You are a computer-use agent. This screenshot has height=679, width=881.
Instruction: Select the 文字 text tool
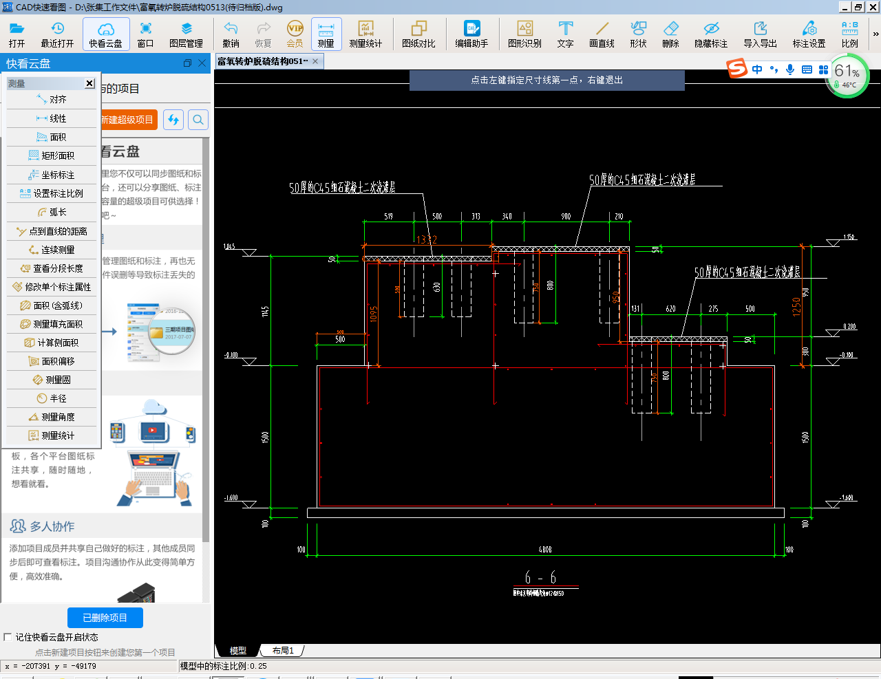pos(565,34)
